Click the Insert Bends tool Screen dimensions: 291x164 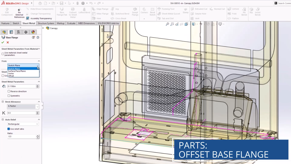[257, 12]
